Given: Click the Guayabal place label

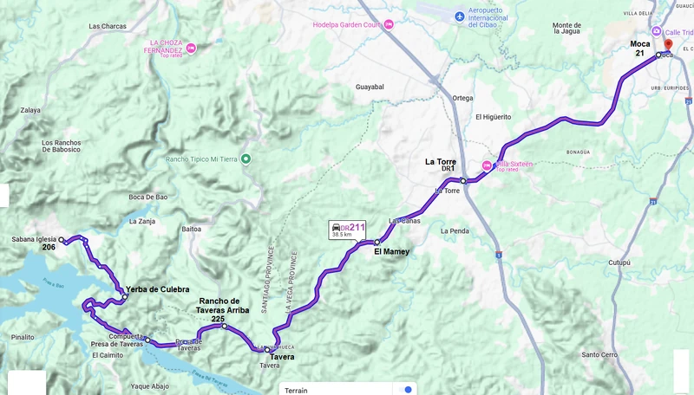Looking at the screenshot, I should (370, 87).
